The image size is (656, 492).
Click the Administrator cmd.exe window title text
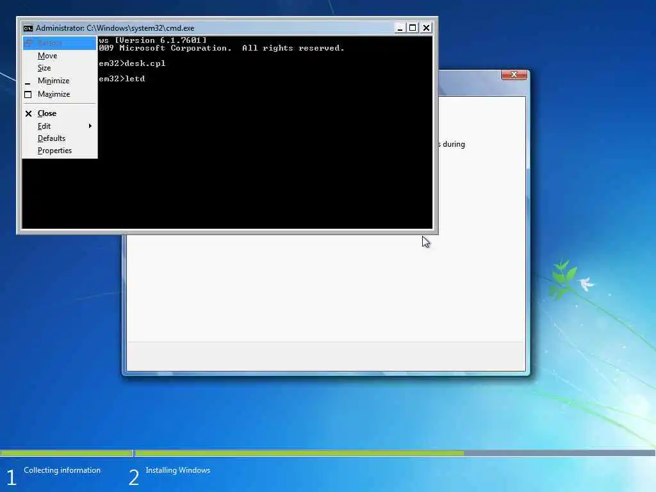click(115, 28)
